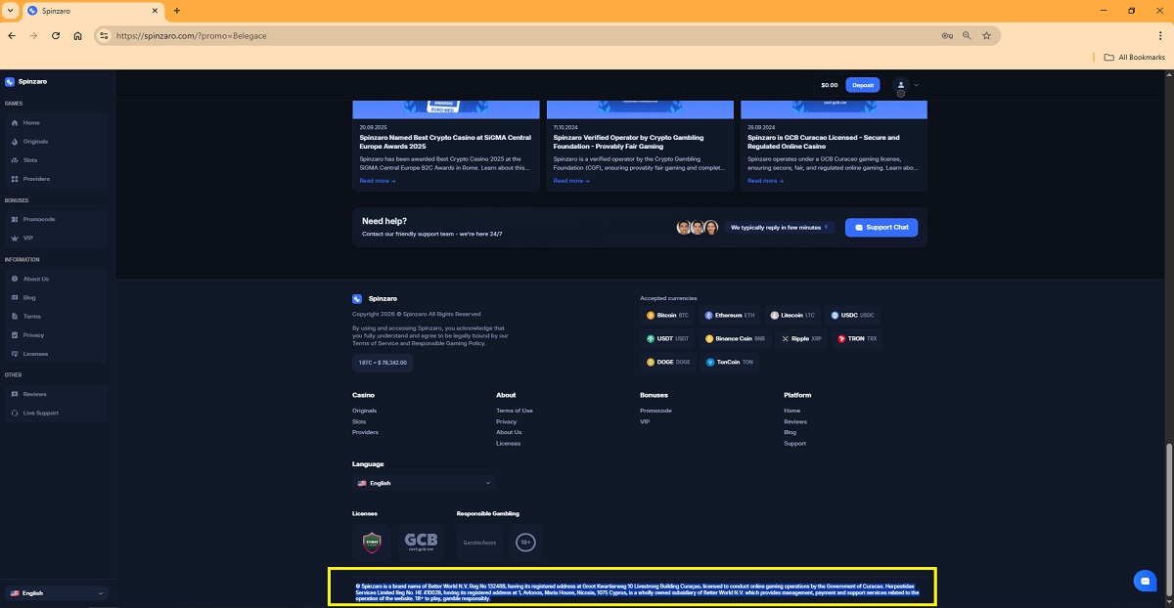Screen dimensions: 1174x608
Task: Click the green shield license badge
Action: tap(371, 542)
